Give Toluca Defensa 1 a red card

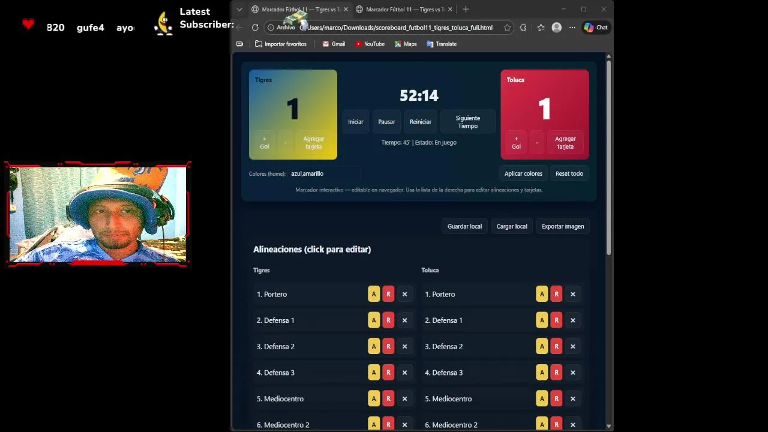pyautogui.click(x=556, y=320)
